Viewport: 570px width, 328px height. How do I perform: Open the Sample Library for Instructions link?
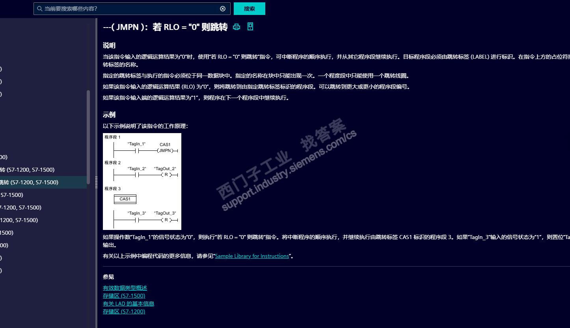252,256
